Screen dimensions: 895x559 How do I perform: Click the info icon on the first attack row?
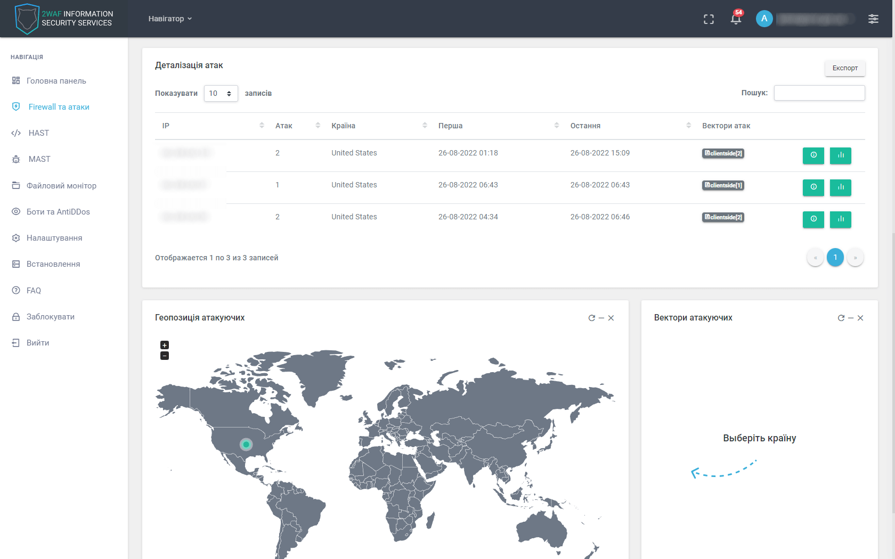point(813,155)
